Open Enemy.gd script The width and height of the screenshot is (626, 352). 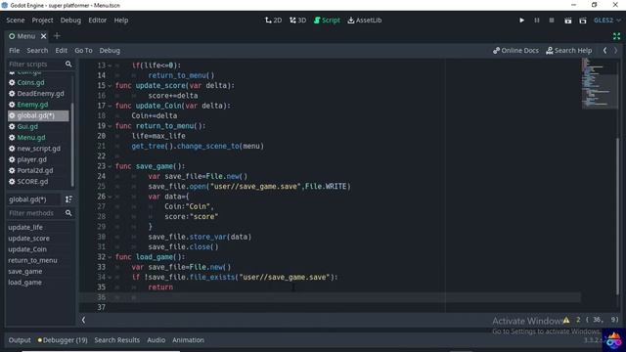pyautogui.click(x=32, y=105)
